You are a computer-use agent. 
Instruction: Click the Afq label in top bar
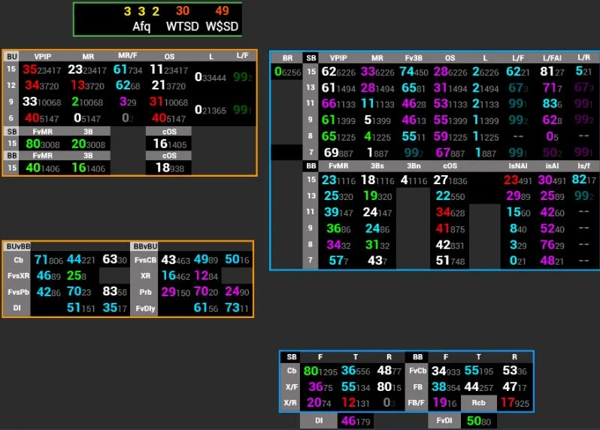[141, 26]
